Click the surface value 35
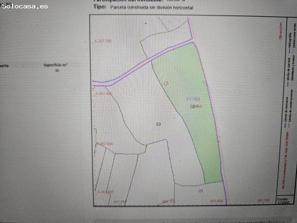 (57, 71)
